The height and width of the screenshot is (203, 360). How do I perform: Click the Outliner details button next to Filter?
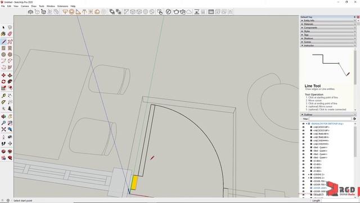tap(354, 119)
